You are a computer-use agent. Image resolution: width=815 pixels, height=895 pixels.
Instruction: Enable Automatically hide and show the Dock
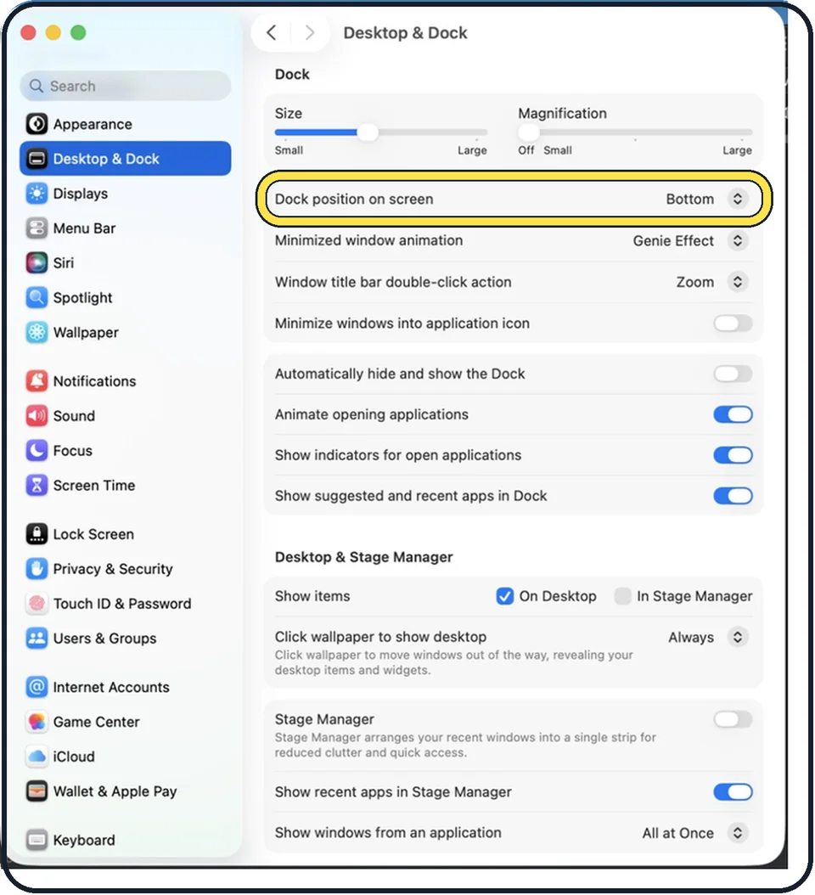tap(733, 374)
